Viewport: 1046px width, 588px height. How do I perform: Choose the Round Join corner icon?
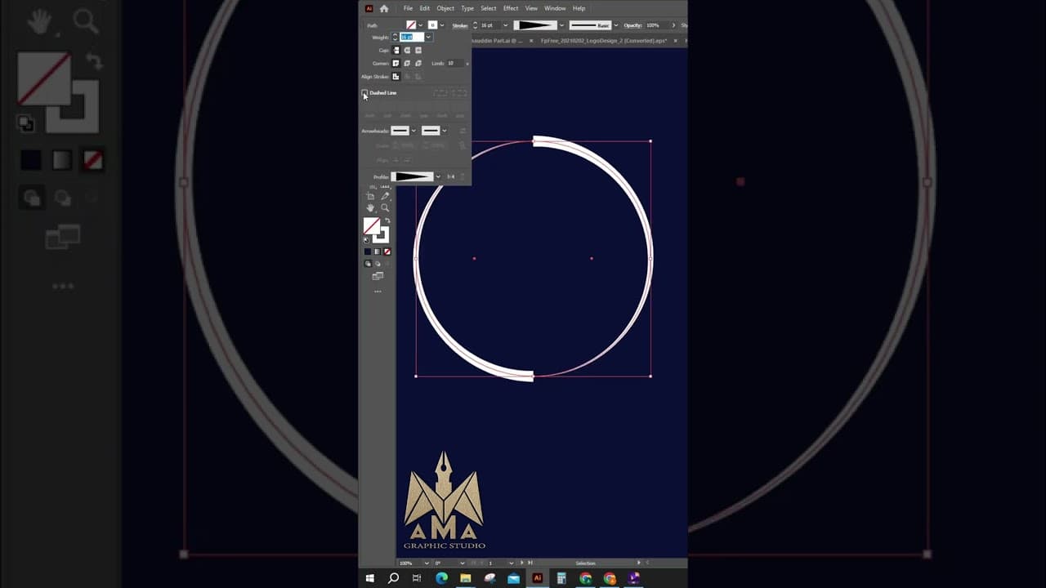point(407,64)
